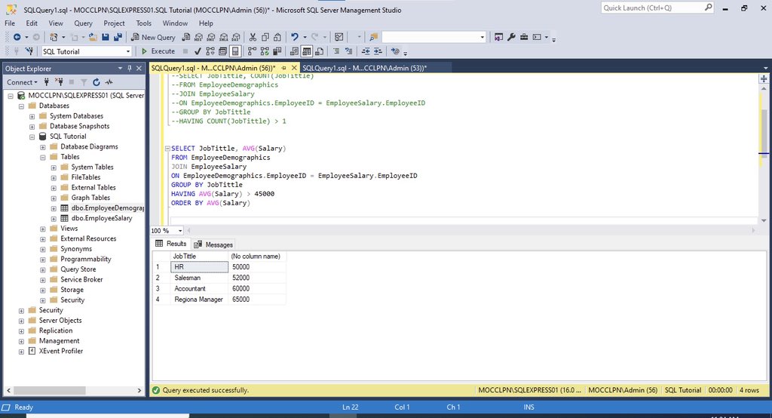Open the New Project icon

[54, 37]
